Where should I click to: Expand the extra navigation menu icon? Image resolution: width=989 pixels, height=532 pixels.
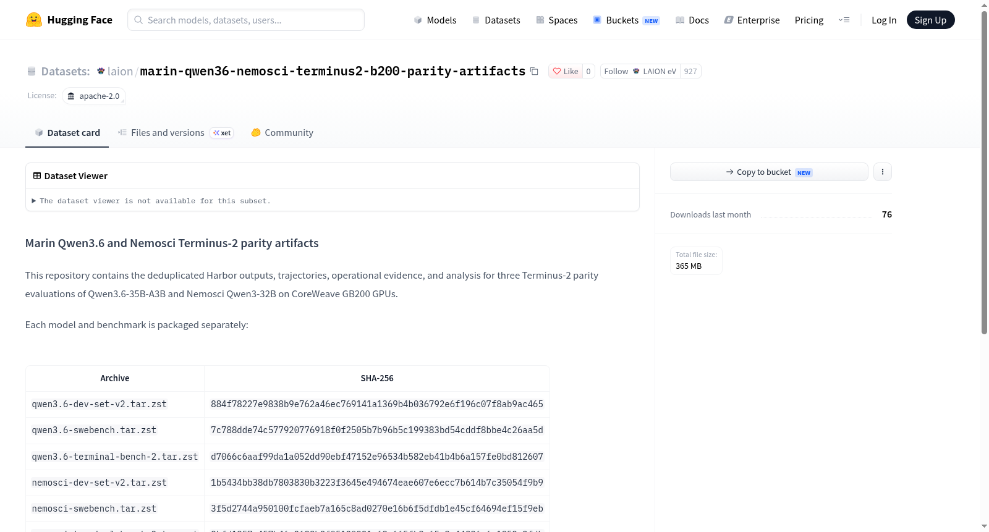[x=844, y=20]
